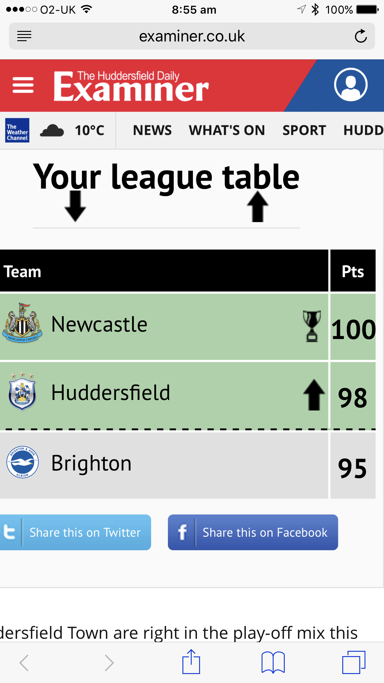The height and width of the screenshot is (683, 384).
Task: Share this on Facebook
Action: click(x=253, y=532)
